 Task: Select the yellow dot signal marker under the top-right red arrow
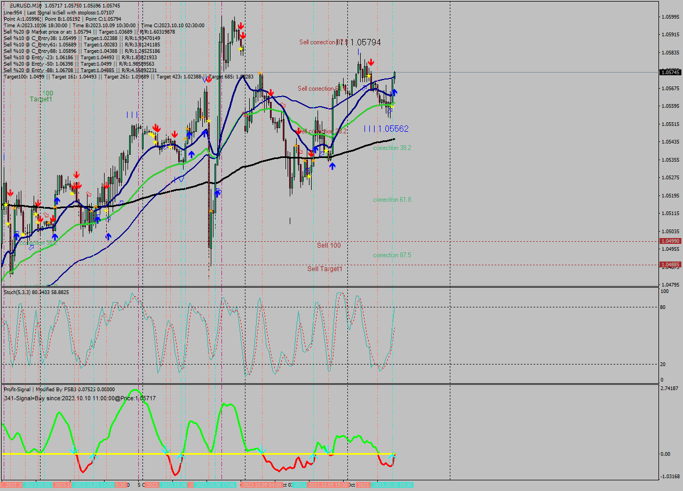(369, 75)
